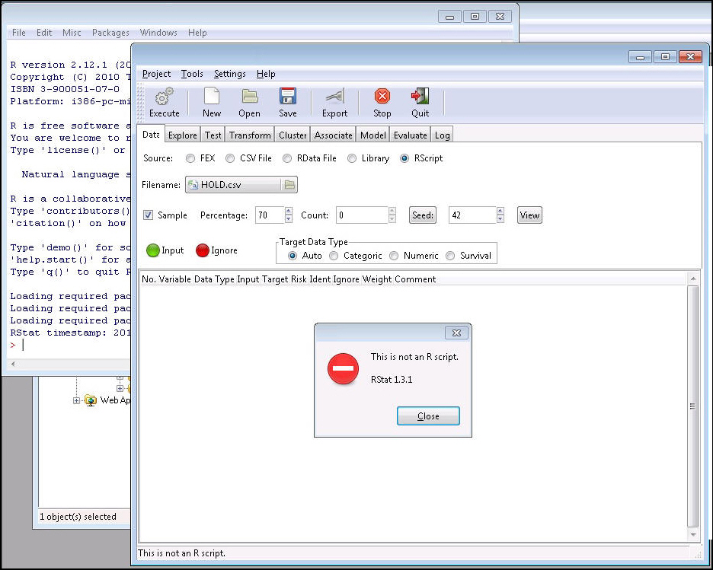Set Target Data Type to Numeric
Screen dimensions: 713x570
tap(394, 256)
